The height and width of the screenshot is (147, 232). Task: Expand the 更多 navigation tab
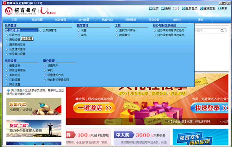pos(201,20)
